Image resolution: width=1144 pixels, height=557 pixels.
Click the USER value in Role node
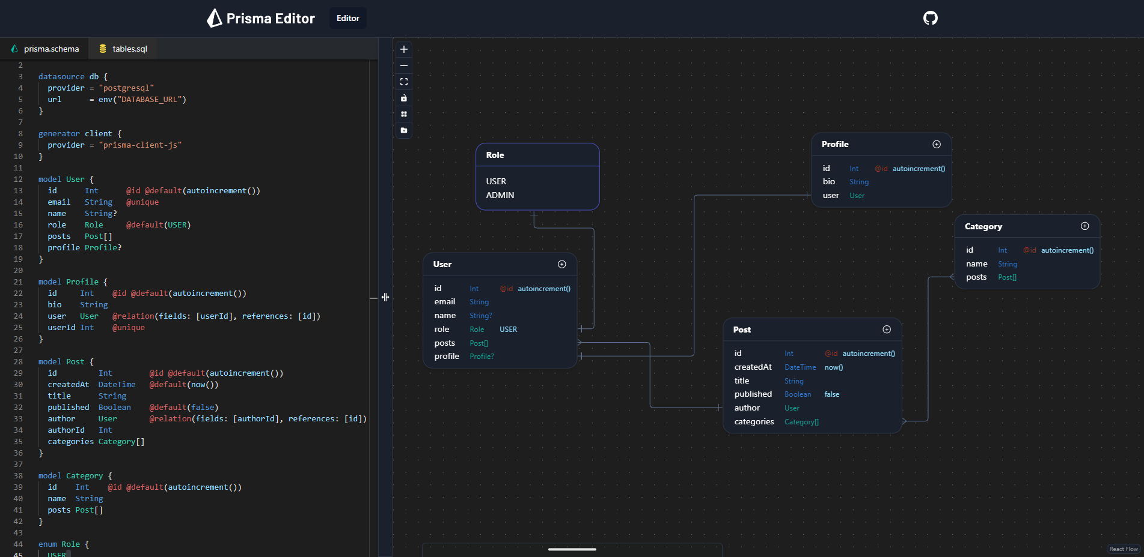point(496,181)
